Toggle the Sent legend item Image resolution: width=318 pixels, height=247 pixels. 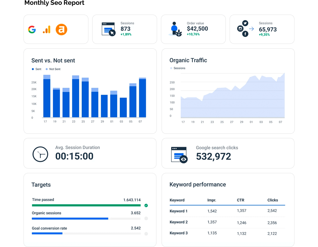point(37,69)
